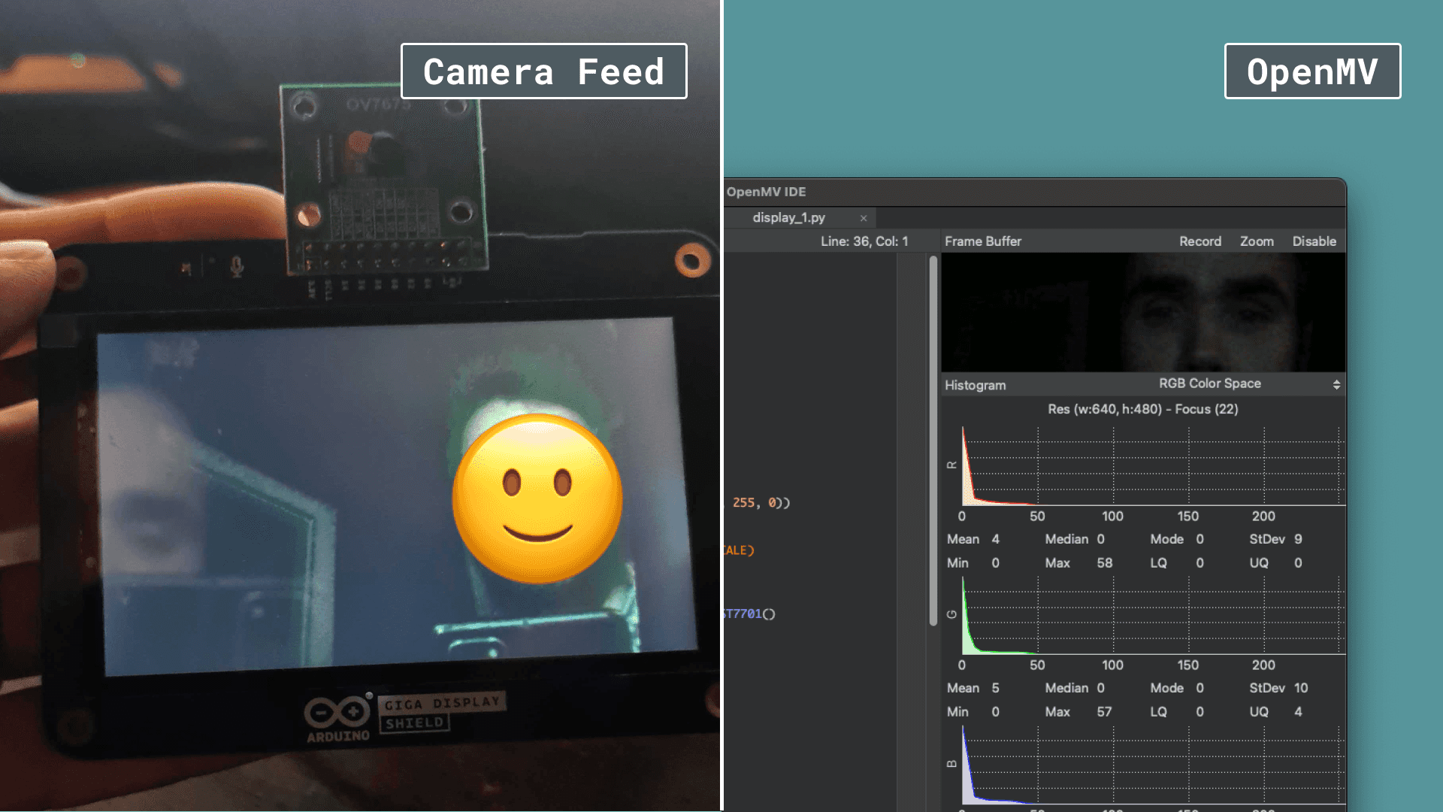Screen dimensions: 1443x812
Task: Click the Histogram panel header
Action: click(975, 385)
